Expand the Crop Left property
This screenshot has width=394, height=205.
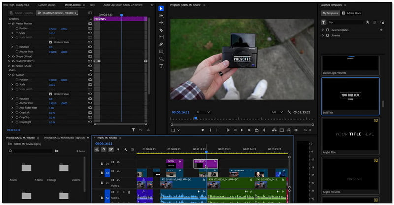click(x=12, y=113)
